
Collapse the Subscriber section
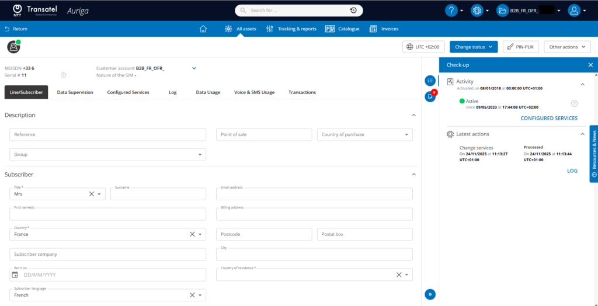[414, 175]
